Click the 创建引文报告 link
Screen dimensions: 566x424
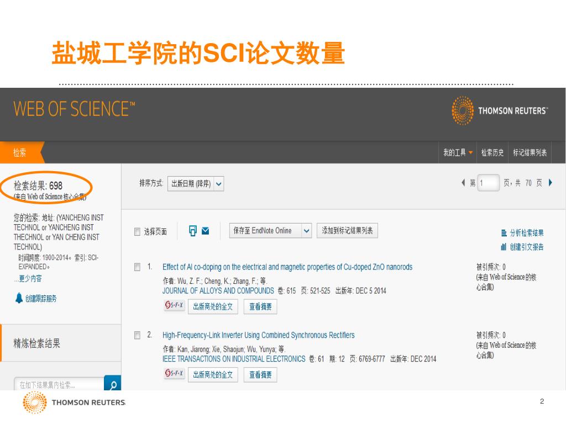tap(527, 247)
